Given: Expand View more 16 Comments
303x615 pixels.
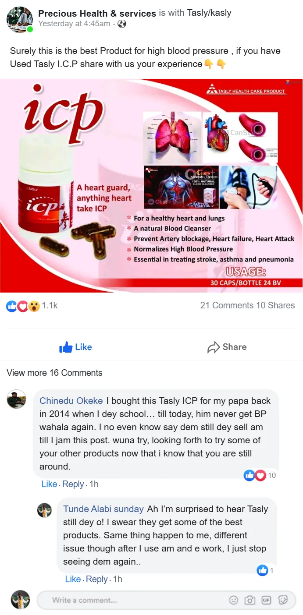Looking at the screenshot, I should 54,373.
